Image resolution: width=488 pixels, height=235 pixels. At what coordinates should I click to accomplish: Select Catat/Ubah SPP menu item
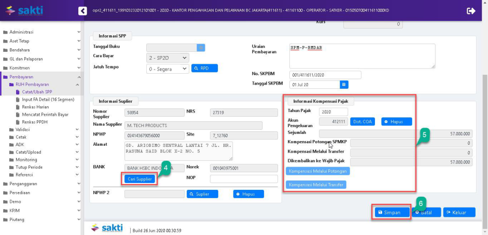pyautogui.click(x=37, y=92)
